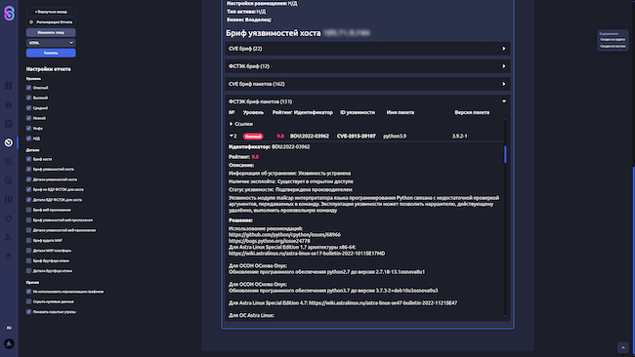This screenshot has height=357, width=635.
Task: Click the app logo in the sidebar
Action: [x=9, y=14]
